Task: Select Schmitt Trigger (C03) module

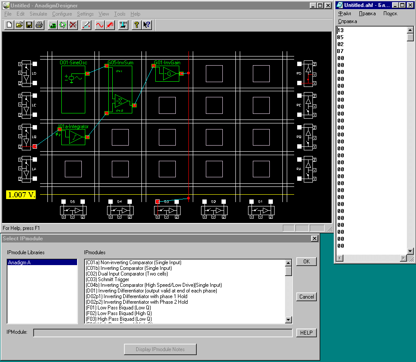Action: coord(107,279)
